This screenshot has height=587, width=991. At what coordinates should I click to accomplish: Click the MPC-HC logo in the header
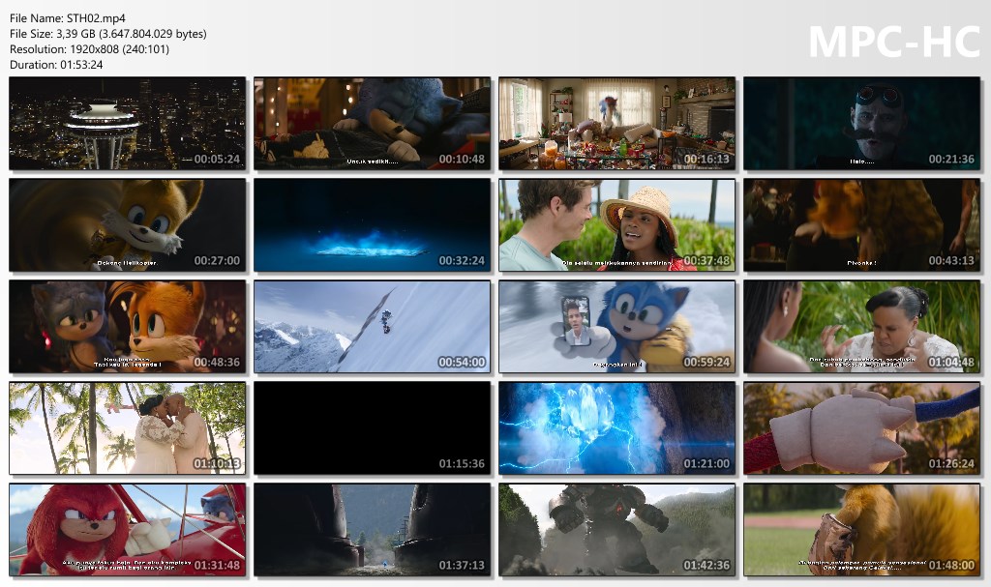click(x=891, y=42)
